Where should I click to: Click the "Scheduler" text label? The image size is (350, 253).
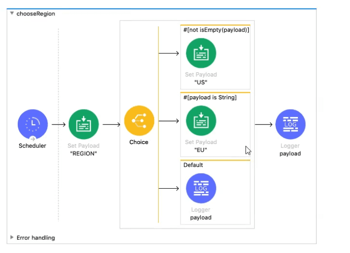coord(32,146)
